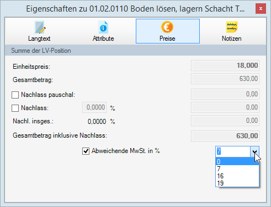The width and height of the screenshot is (271, 207).
Task: Choose 0 in the MwSt. dropdown list
Action: pyautogui.click(x=237, y=162)
